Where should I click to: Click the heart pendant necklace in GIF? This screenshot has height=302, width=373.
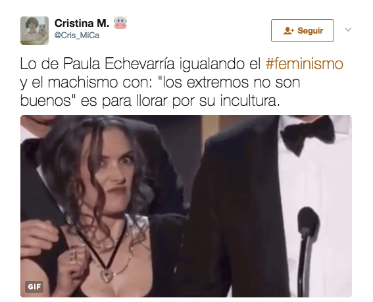[x=107, y=276]
